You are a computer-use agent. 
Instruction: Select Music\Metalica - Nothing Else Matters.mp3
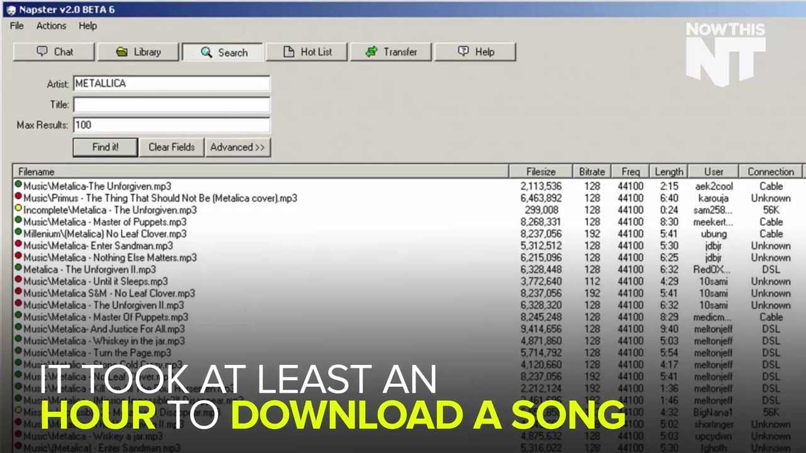tap(110, 258)
